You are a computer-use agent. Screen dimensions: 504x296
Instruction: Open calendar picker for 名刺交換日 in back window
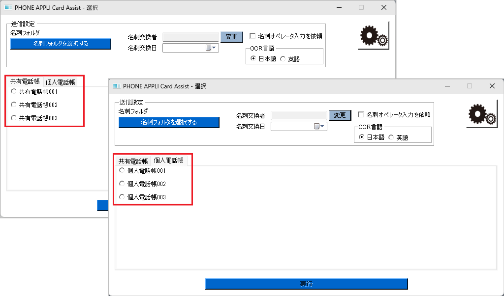point(211,48)
